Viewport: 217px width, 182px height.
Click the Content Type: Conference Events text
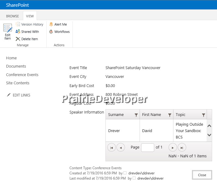[x=95, y=168]
